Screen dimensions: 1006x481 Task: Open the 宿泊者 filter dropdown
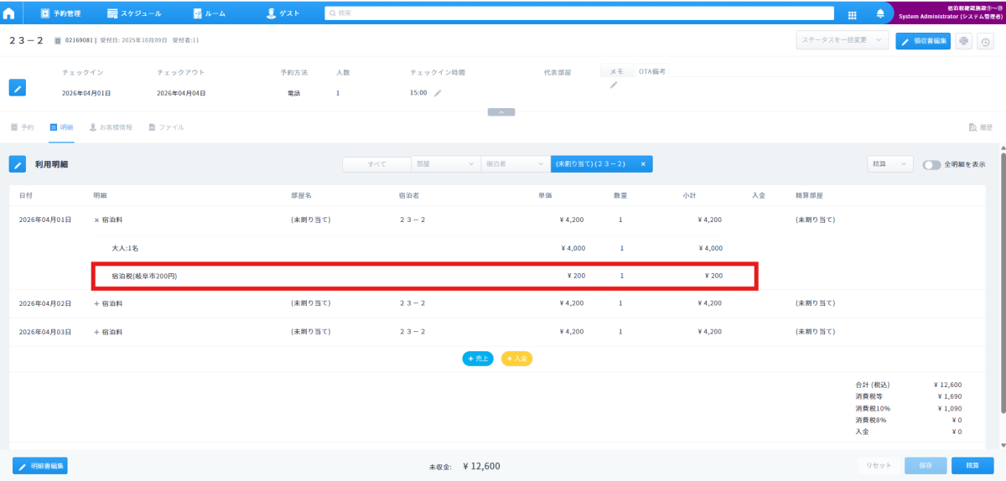click(x=515, y=164)
